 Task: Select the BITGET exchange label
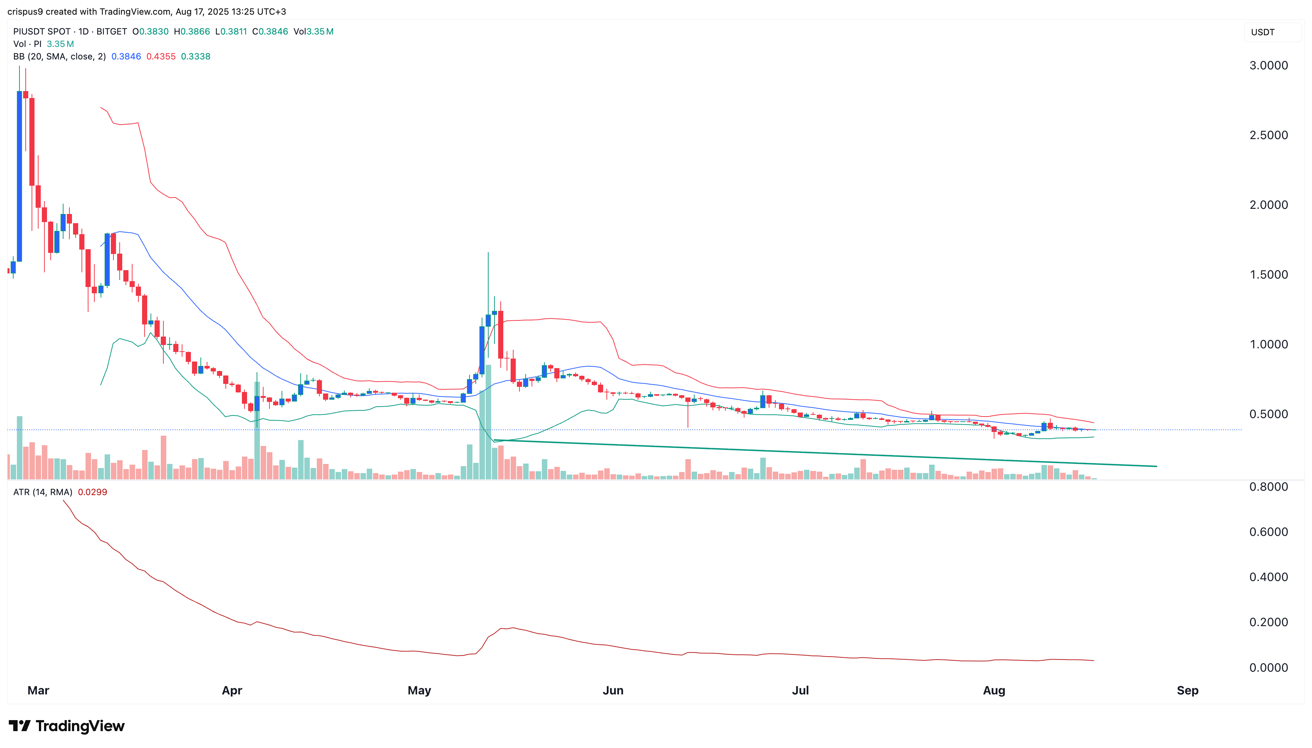tap(112, 31)
